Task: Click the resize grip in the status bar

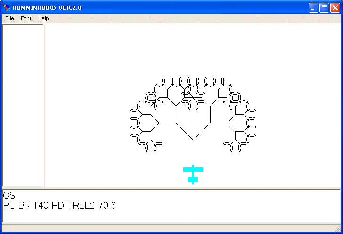Action: click(338, 229)
